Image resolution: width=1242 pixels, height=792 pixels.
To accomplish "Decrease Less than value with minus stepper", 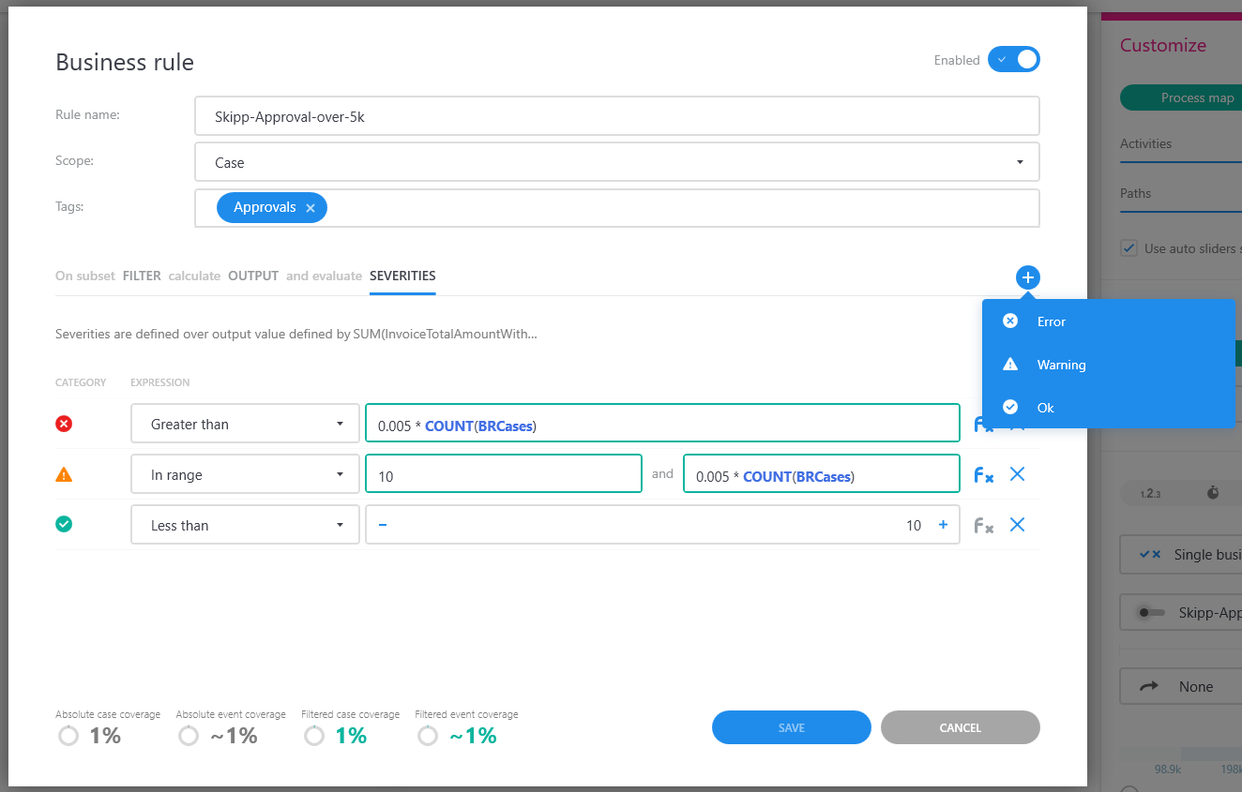I will pos(383,525).
